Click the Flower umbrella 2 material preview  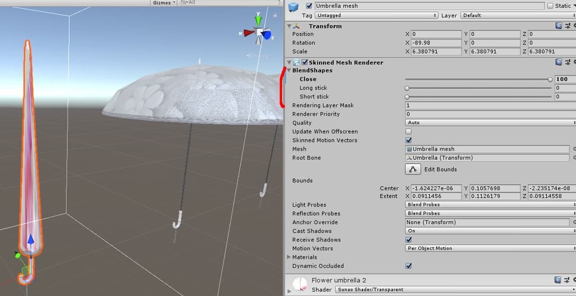pos(299,283)
